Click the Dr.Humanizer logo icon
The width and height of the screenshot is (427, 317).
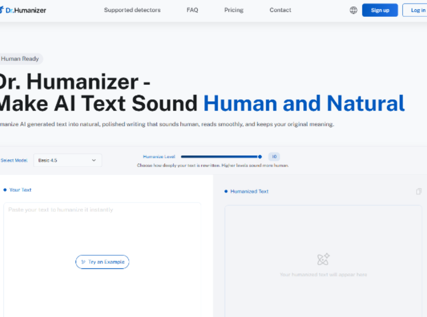[1, 10]
